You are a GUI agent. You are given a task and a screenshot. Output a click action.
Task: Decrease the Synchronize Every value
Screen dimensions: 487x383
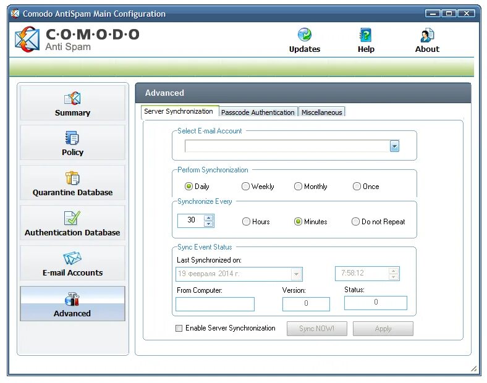click(209, 224)
